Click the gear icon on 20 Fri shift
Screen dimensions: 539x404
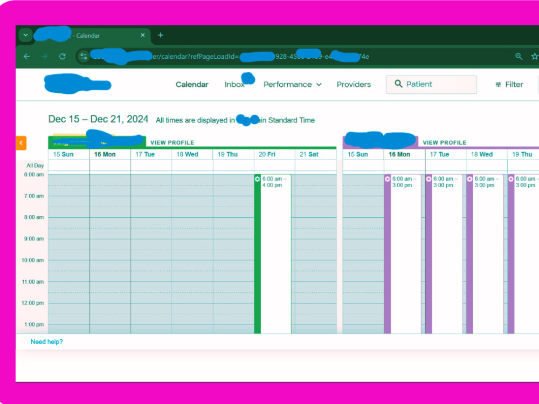pyautogui.click(x=258, y=179)
